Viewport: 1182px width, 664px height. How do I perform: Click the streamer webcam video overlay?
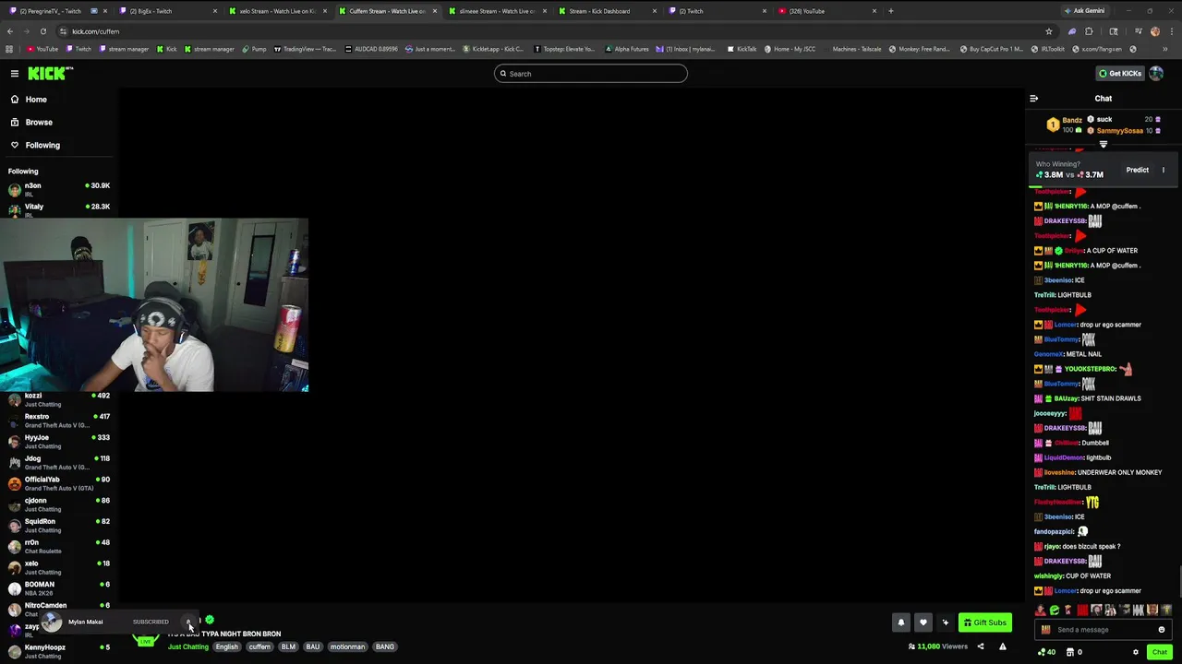pyautogui.click(x=154, y=305)
